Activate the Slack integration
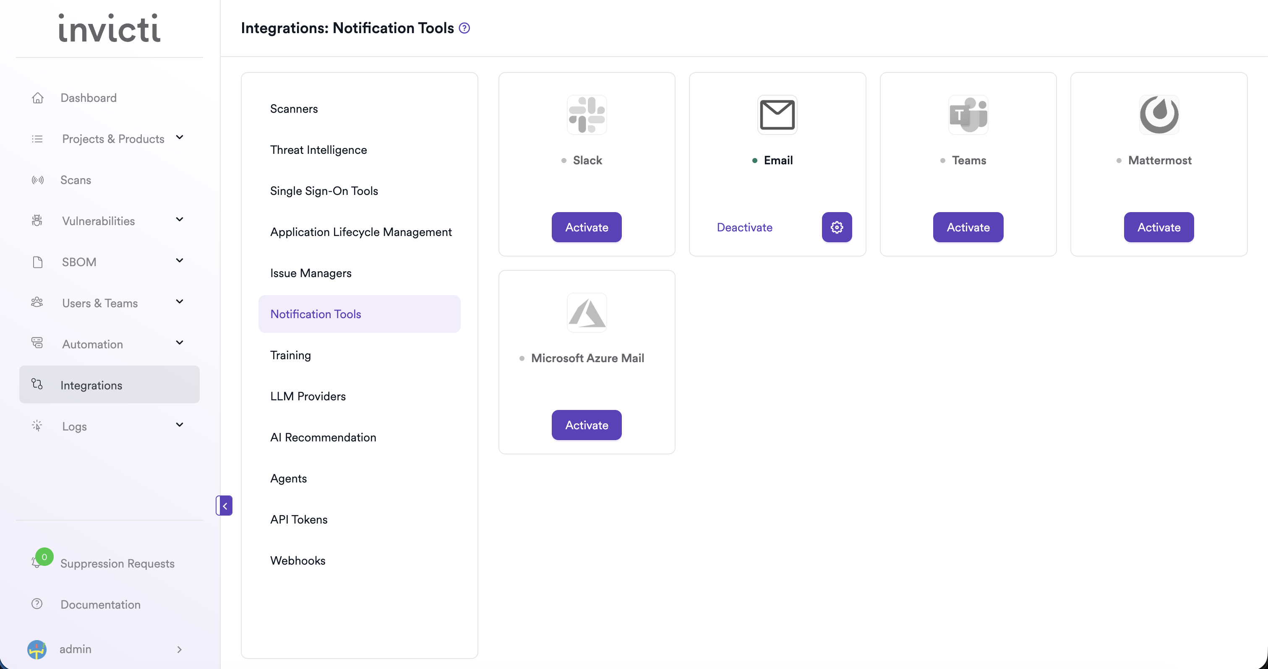Image resolution: width=1268 pixels, height=669 pixels. pos(586,227)
